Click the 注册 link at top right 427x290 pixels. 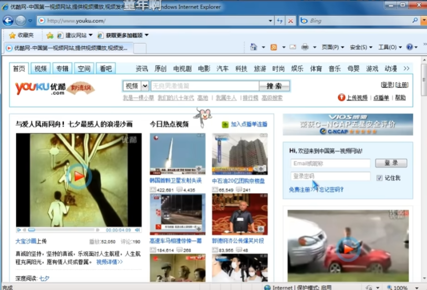pyautogui.click(x=402, y=85)
